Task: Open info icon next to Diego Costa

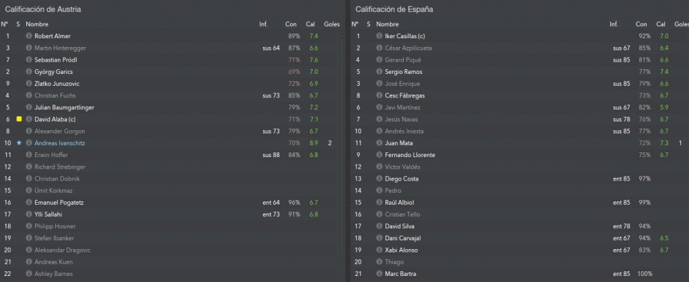Action: tap(379, 179)
